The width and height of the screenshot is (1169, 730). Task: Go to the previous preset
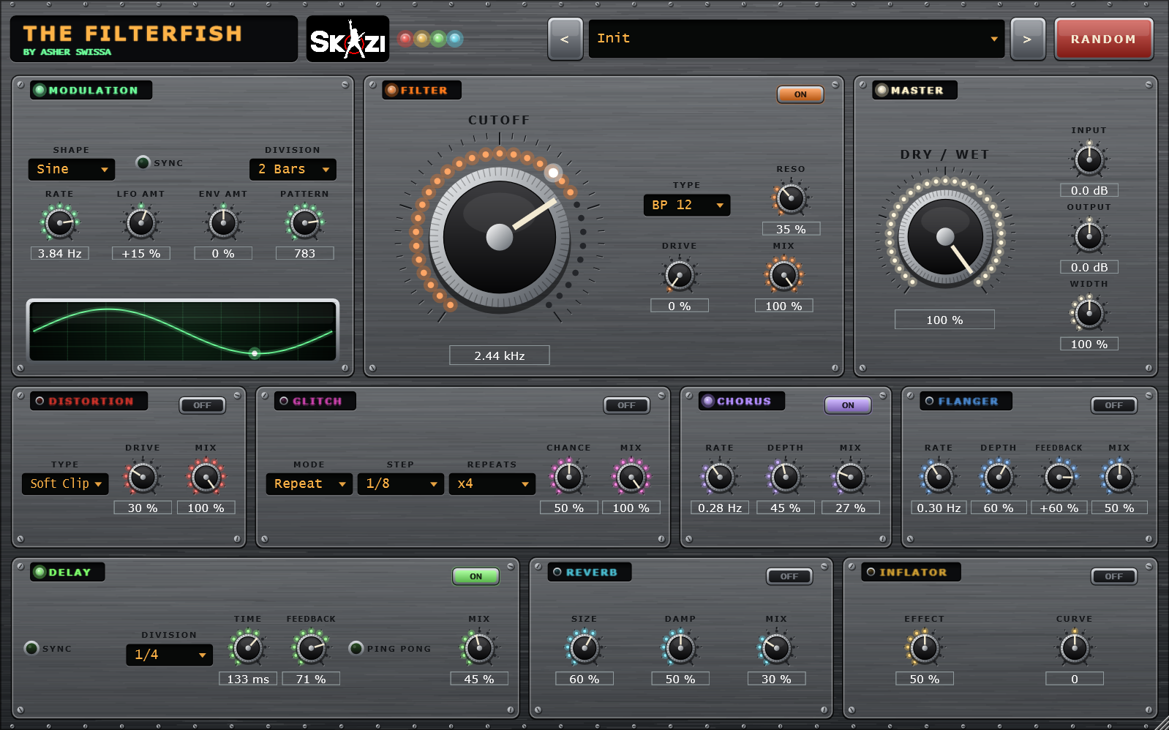(x=565, y=39)
